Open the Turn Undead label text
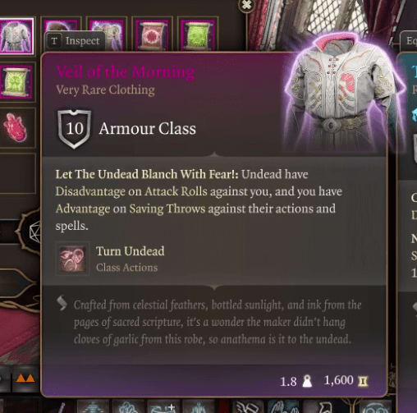Viewport: 417px width, 413px height. tap(131, 251)
